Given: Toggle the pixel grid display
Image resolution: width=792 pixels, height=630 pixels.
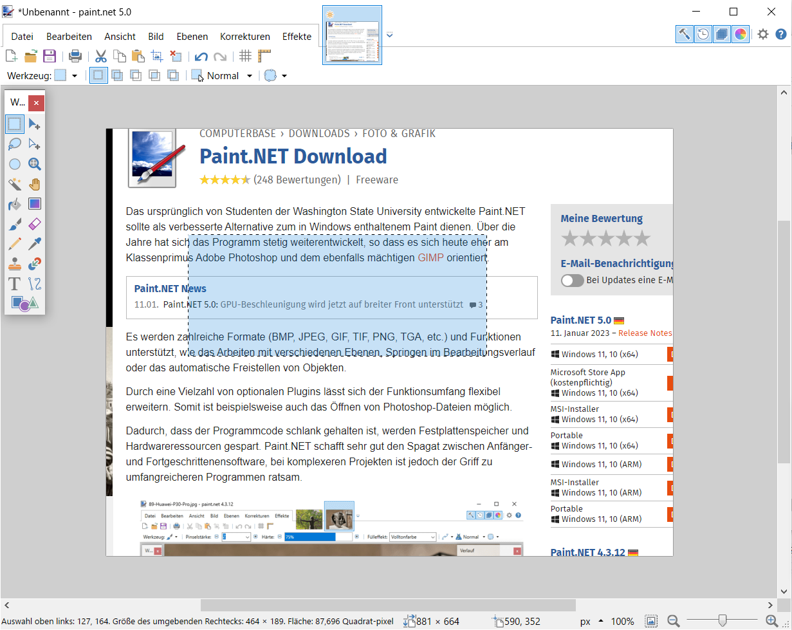Looking at the screenshot, I should coord(245,56).
